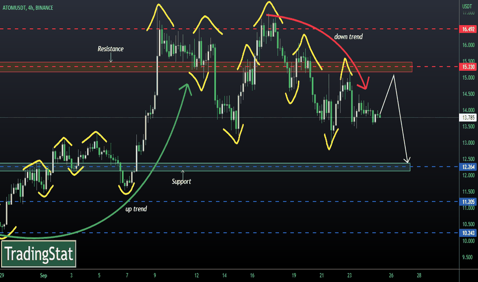This screenshot has width=478, height=282.
Task: Click the date 5 on time axis
Action: [x=99, y=276]
